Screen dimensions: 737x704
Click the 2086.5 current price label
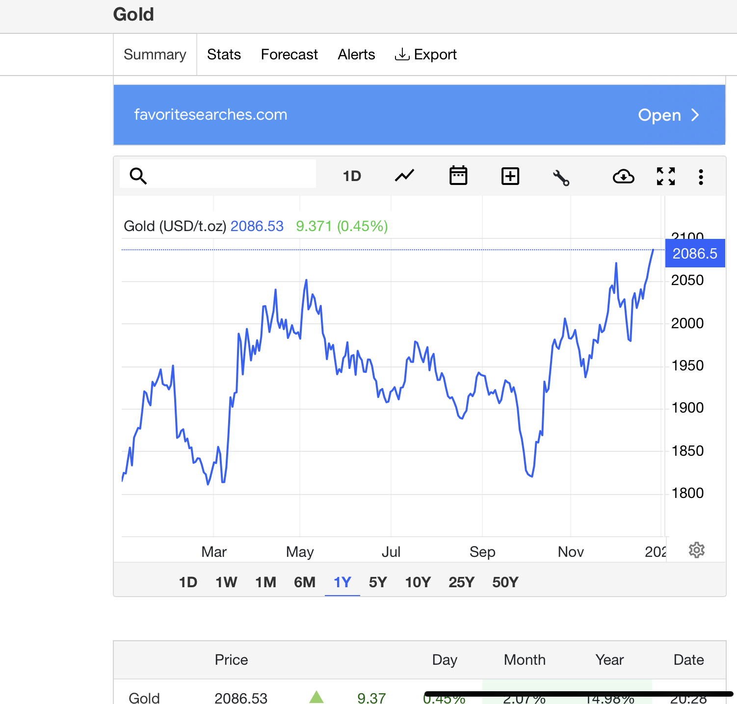point(695,254)
